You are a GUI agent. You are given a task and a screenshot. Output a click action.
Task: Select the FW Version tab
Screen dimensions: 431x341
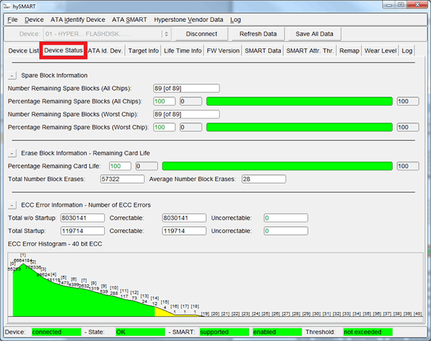click(223, 51)
